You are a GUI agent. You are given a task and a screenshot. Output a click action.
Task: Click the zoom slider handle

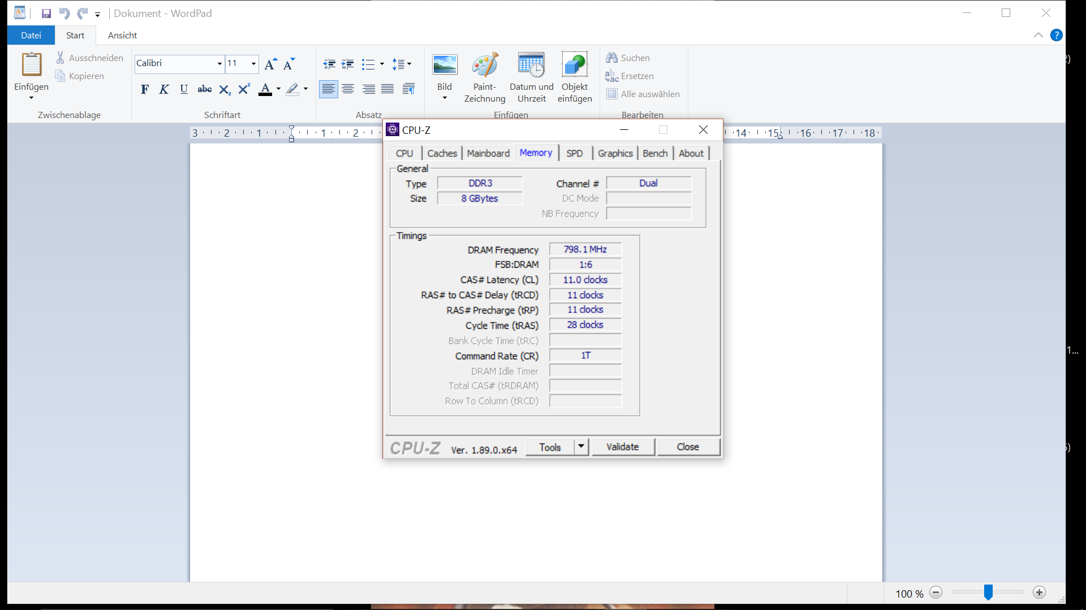click(988, 592)
